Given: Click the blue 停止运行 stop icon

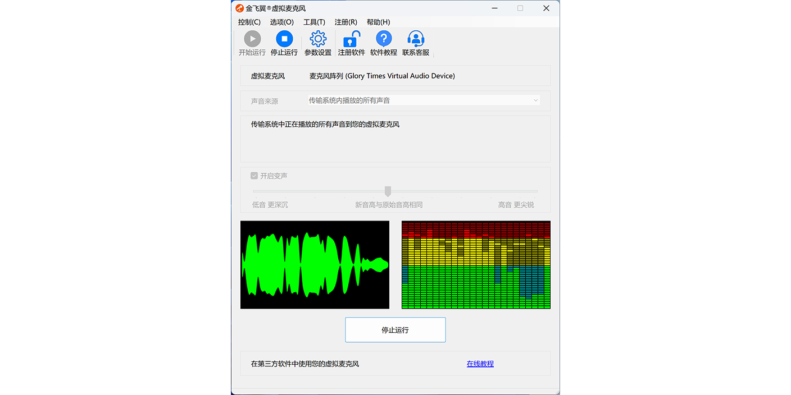Looking at the screenshot, I should [284, 39].
